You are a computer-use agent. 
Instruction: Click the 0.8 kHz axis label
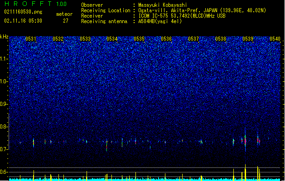pyautogui.click(x=4, y=127)
